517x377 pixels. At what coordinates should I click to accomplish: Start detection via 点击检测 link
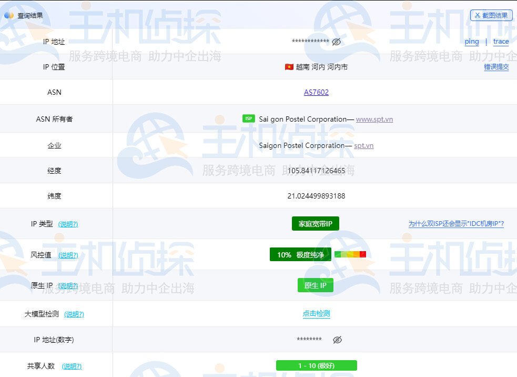point(316,313)
